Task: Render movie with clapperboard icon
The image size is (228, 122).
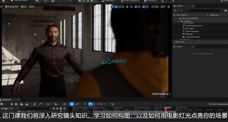Action: 27,104
